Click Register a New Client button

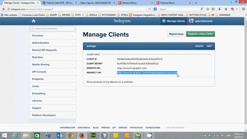[x=200, y=34]
